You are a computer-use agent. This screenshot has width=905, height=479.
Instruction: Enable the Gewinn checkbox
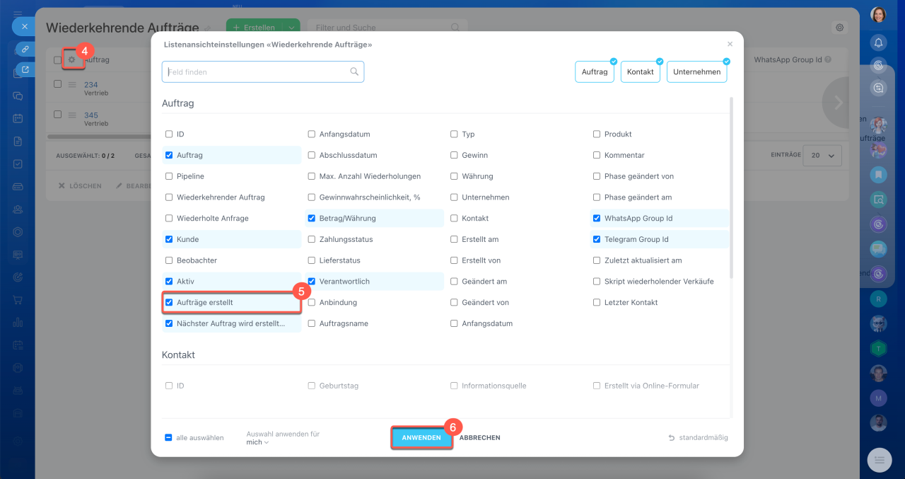pyautogui.click(x=455, y=155)
